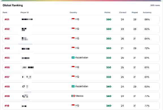
Task: Click the Country column header
Action: tap(73, 12)
